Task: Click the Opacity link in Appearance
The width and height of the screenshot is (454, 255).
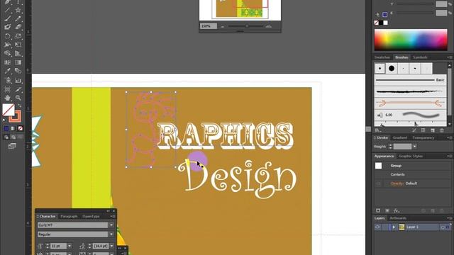Action: (x=397, y=183)
